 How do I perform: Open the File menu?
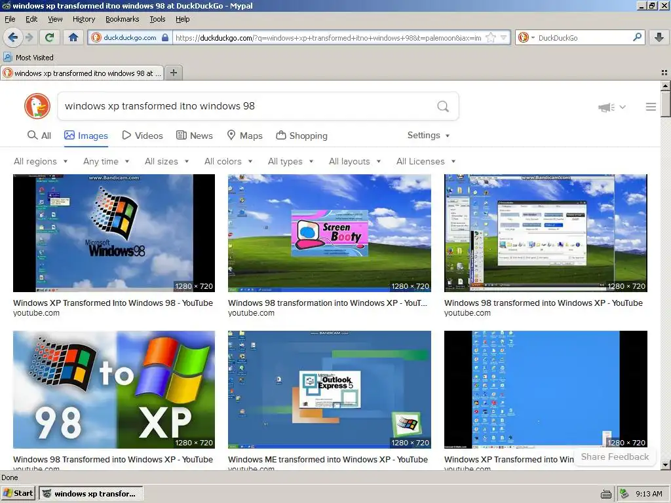10,19
